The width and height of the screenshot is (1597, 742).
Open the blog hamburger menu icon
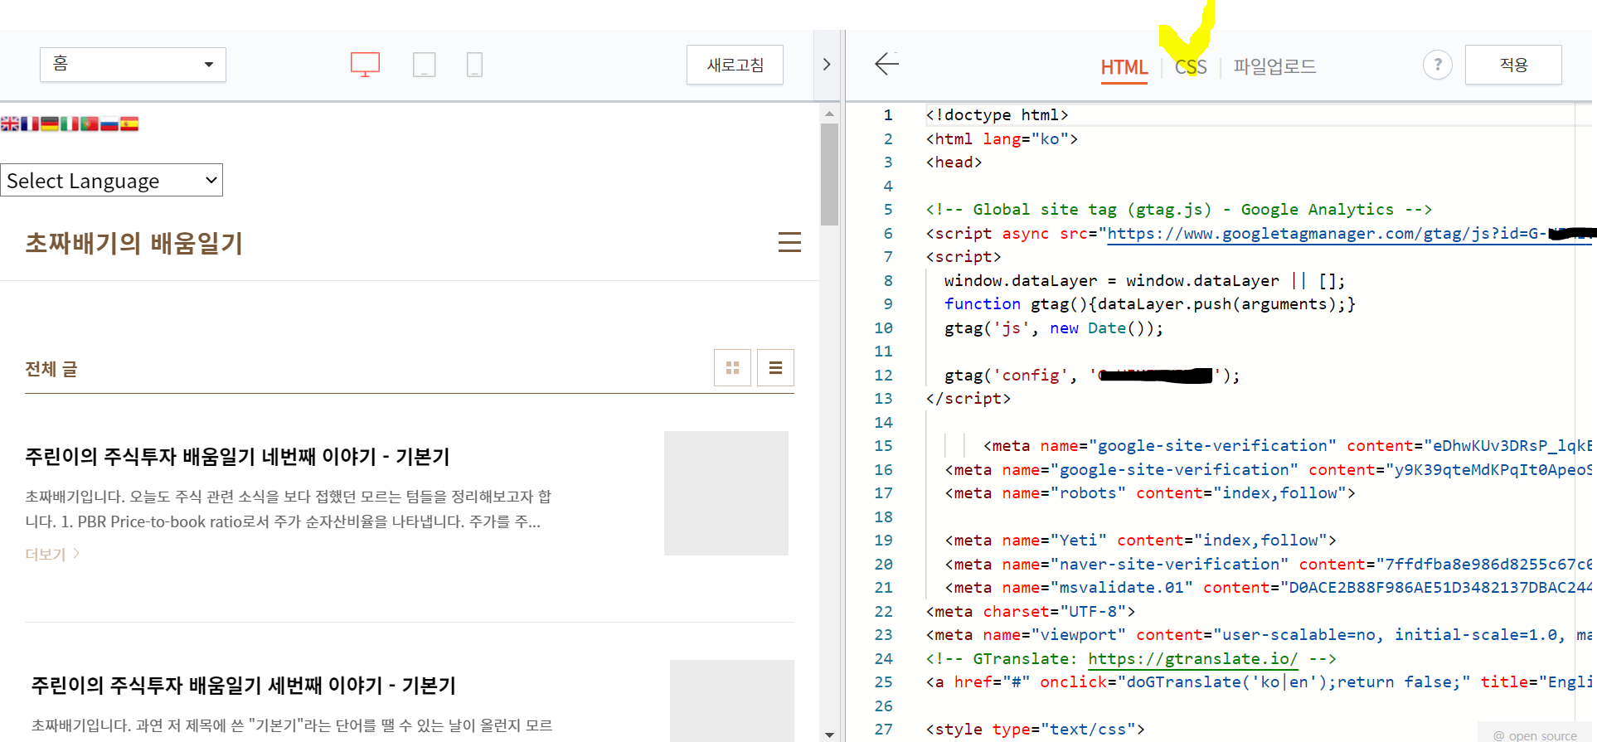click(789, 242)
